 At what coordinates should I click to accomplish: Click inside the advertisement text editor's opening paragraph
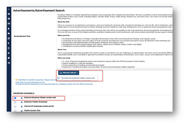pyautogui.click(x=115, y=17)
